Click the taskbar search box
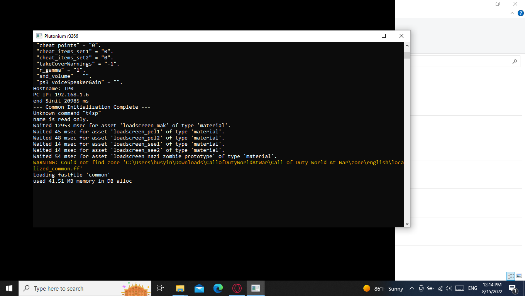 85,288
